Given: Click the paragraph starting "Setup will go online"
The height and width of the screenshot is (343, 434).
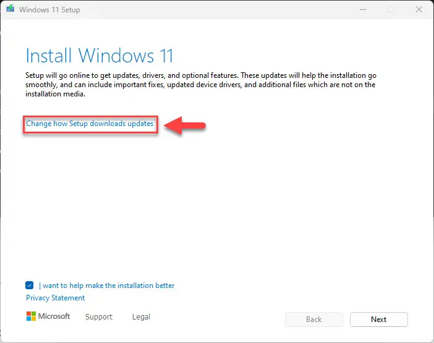Looking at the screenshot, I should [201, 85].
